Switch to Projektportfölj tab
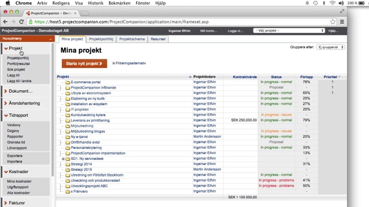369x207 pixels. pyautogui.click(x=101, y=39)
